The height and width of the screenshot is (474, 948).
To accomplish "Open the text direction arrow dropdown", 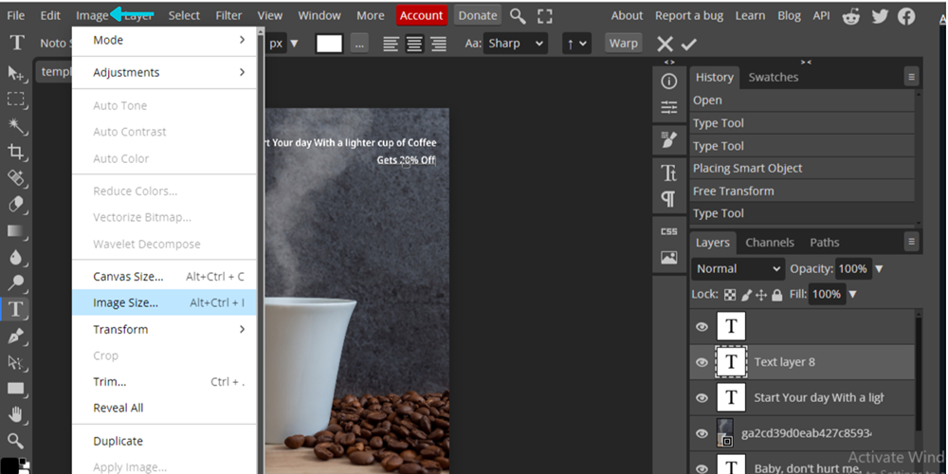I will coord(575,44).
